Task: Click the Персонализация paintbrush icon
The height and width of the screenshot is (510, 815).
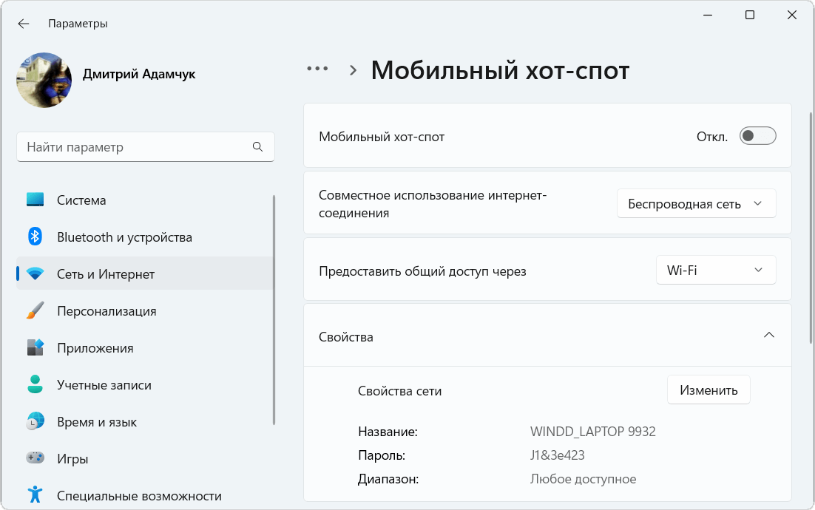Action: (x=35, y=311)
